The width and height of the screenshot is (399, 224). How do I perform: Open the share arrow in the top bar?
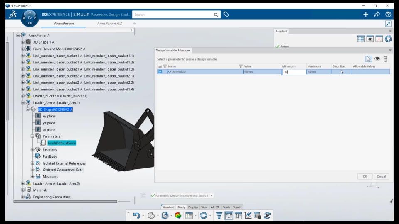pyautogui.click(x=377, y=15)
